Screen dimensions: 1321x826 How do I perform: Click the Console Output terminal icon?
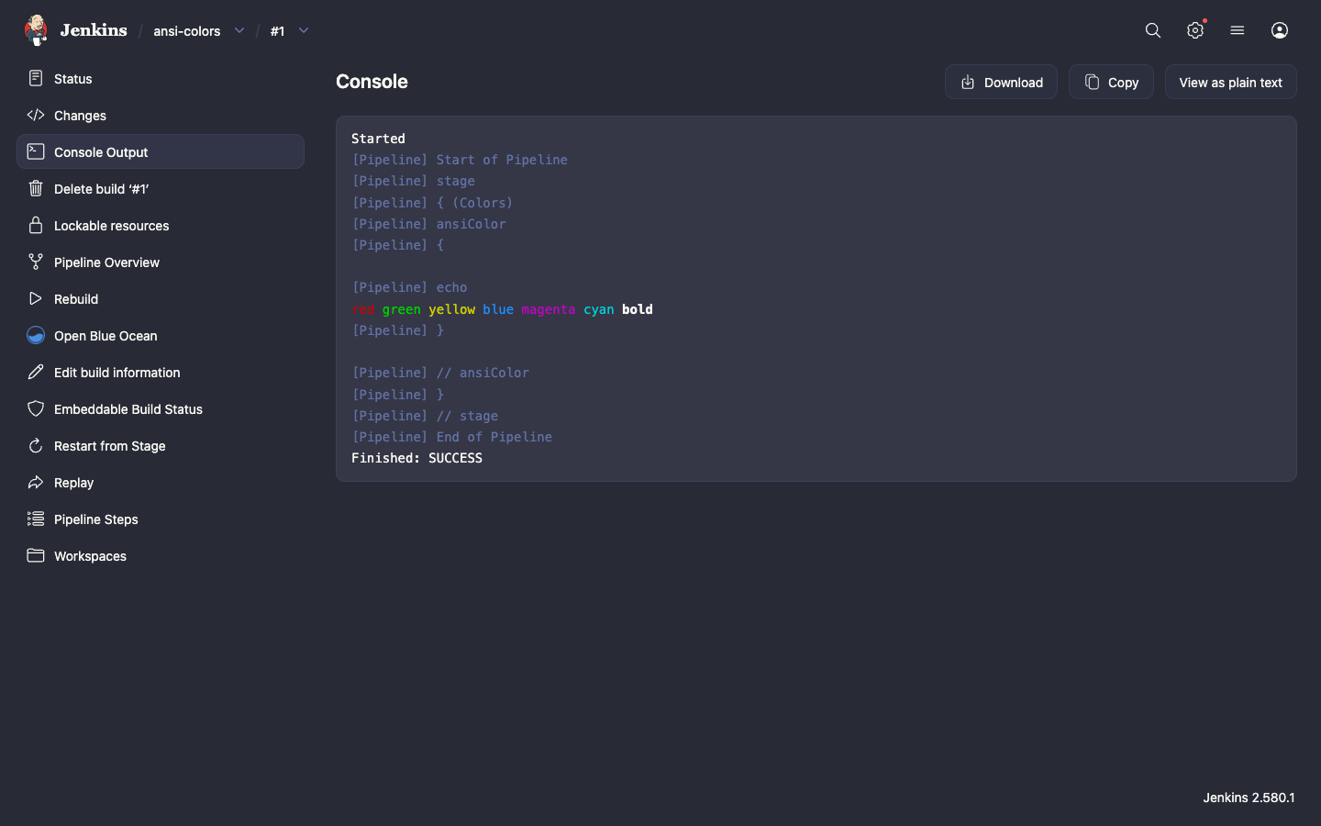36,151
